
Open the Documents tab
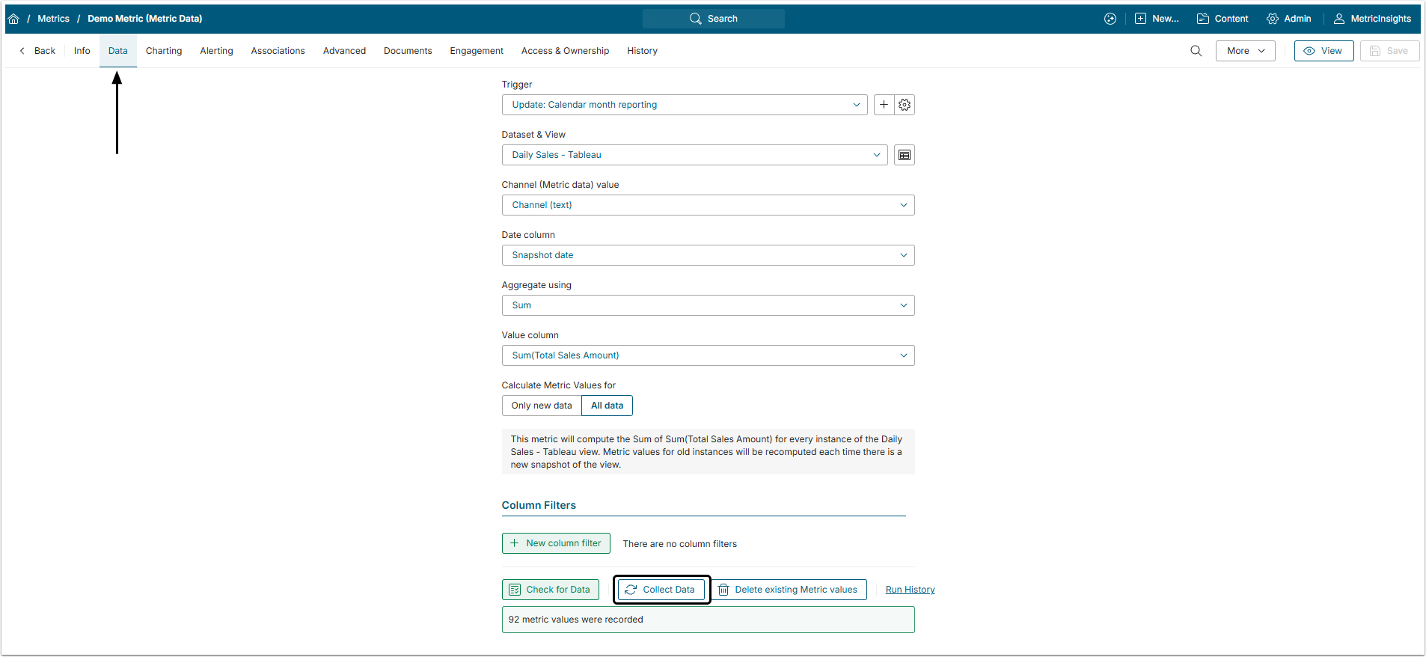[x=408, y=51]
